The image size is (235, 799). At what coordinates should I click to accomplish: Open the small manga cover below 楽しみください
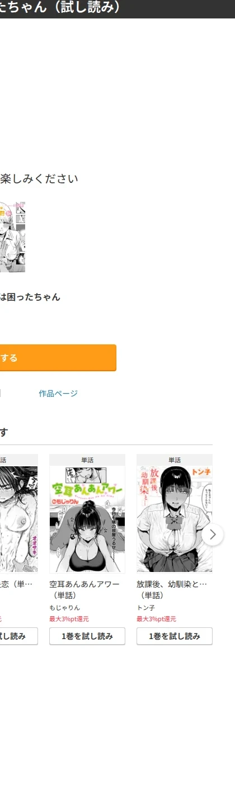click(x=12, y=237)
